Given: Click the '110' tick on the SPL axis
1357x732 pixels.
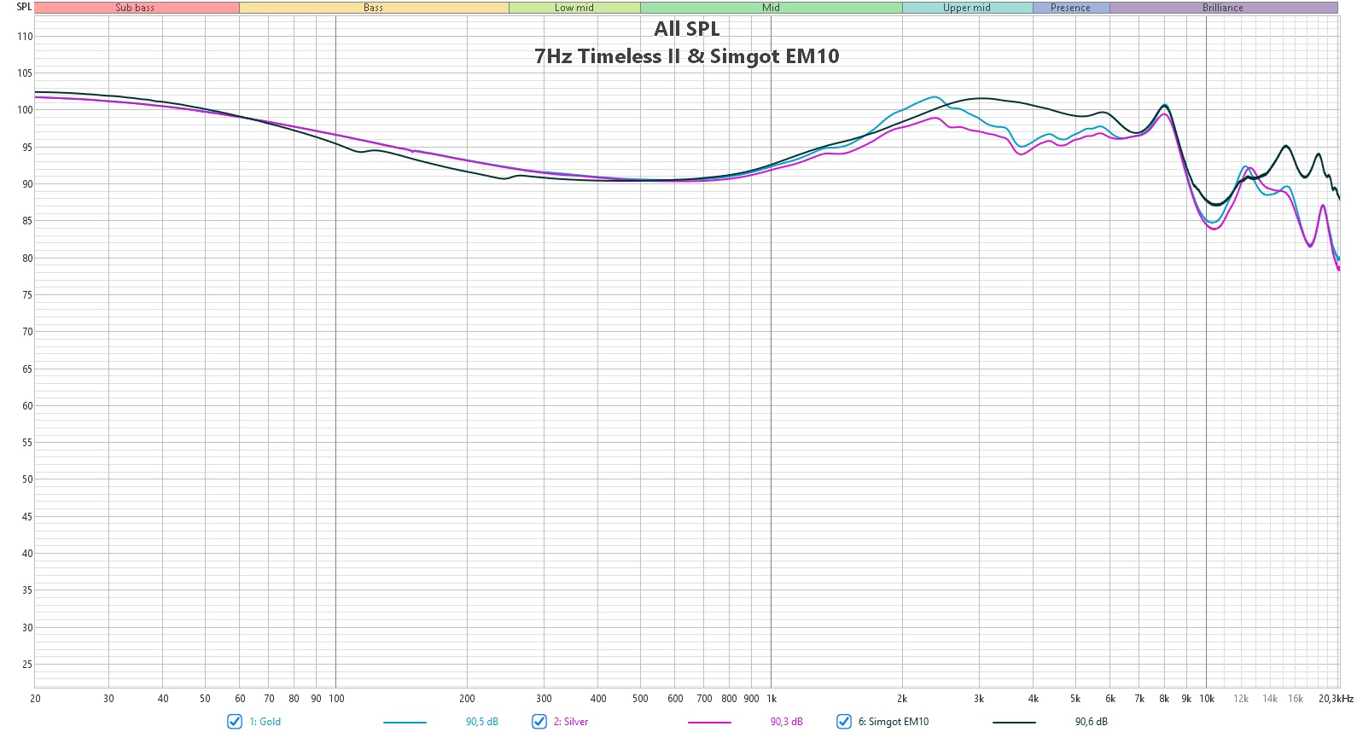Looking at the screenshot, I should (25, 37).
